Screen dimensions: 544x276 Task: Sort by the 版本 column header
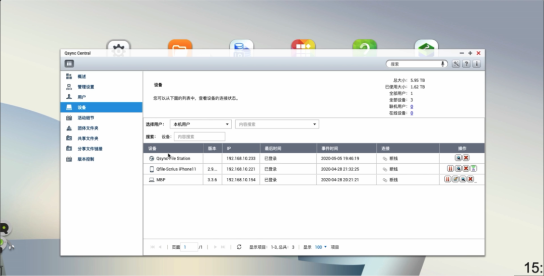pos(213,148)
